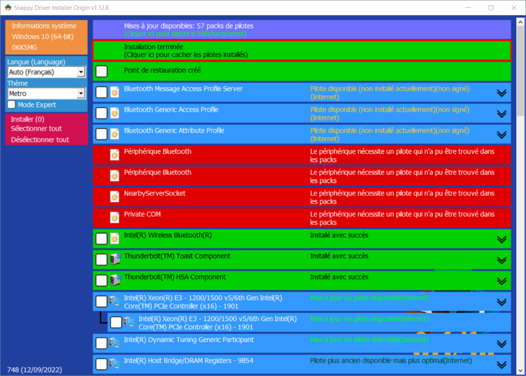Click the Intel(R) Wireless Bluetooth(R) device icon
Screen dimensions: 526x376
point(115,239)
